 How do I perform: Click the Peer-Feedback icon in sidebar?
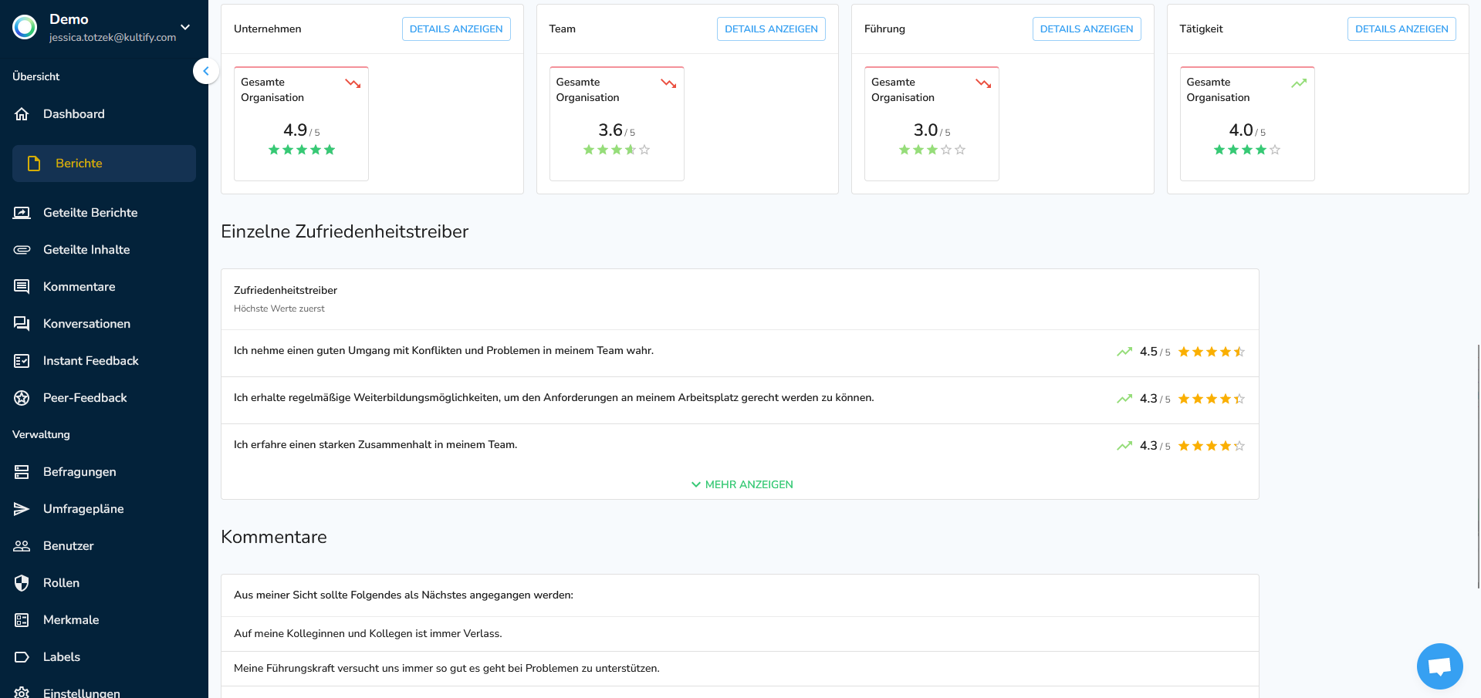click(x=22, y=398)
